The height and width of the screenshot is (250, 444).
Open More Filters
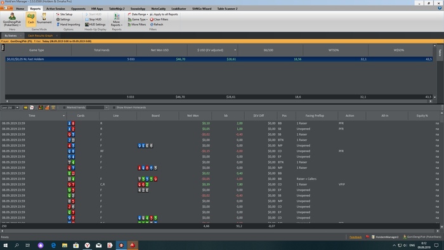coord(137,24)
